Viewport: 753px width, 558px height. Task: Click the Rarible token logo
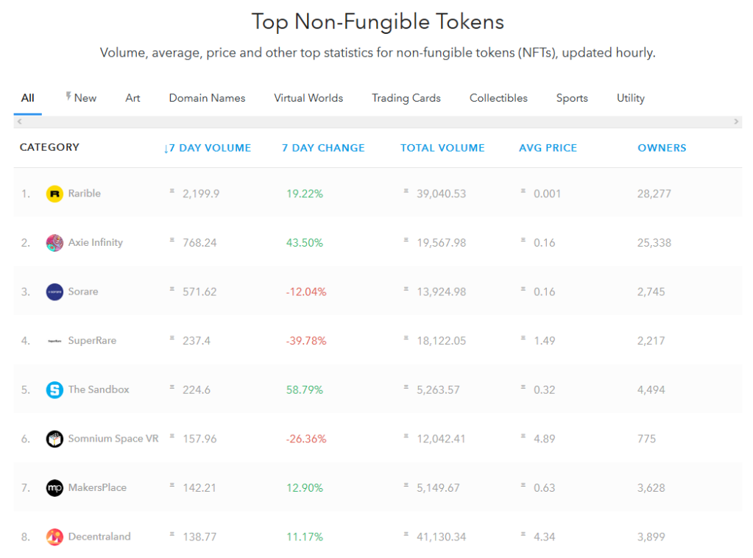coord(54,193)
